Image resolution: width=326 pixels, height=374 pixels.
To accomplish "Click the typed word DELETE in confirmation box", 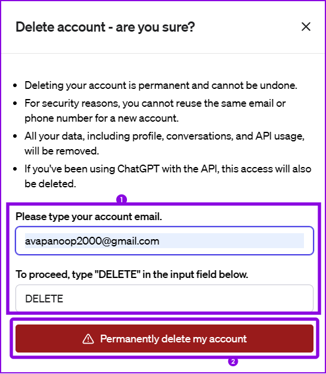I will (x=44, y=299).
